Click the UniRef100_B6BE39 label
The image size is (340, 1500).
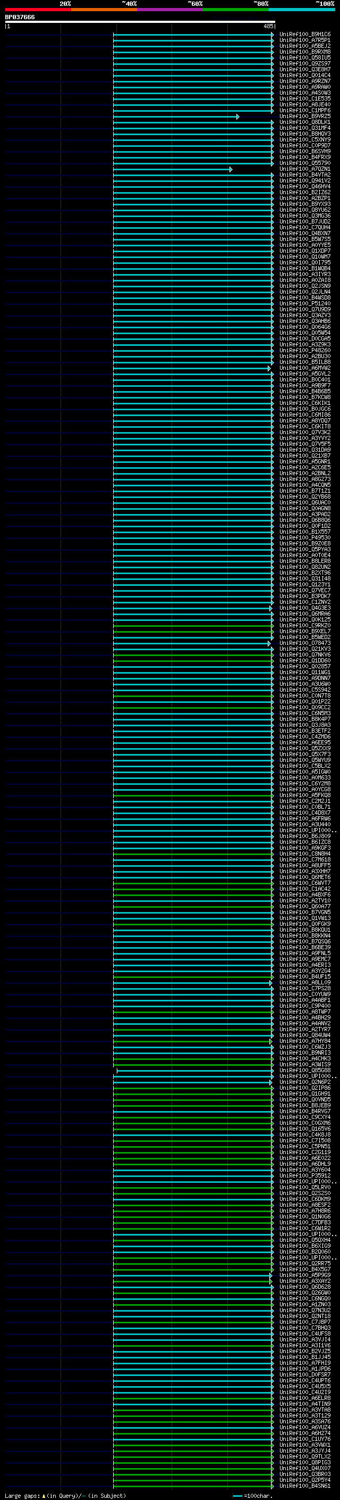tap(304, 947)
